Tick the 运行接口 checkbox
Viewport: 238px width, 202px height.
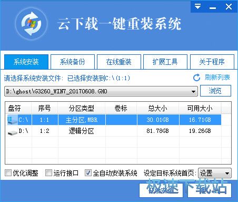48,173
